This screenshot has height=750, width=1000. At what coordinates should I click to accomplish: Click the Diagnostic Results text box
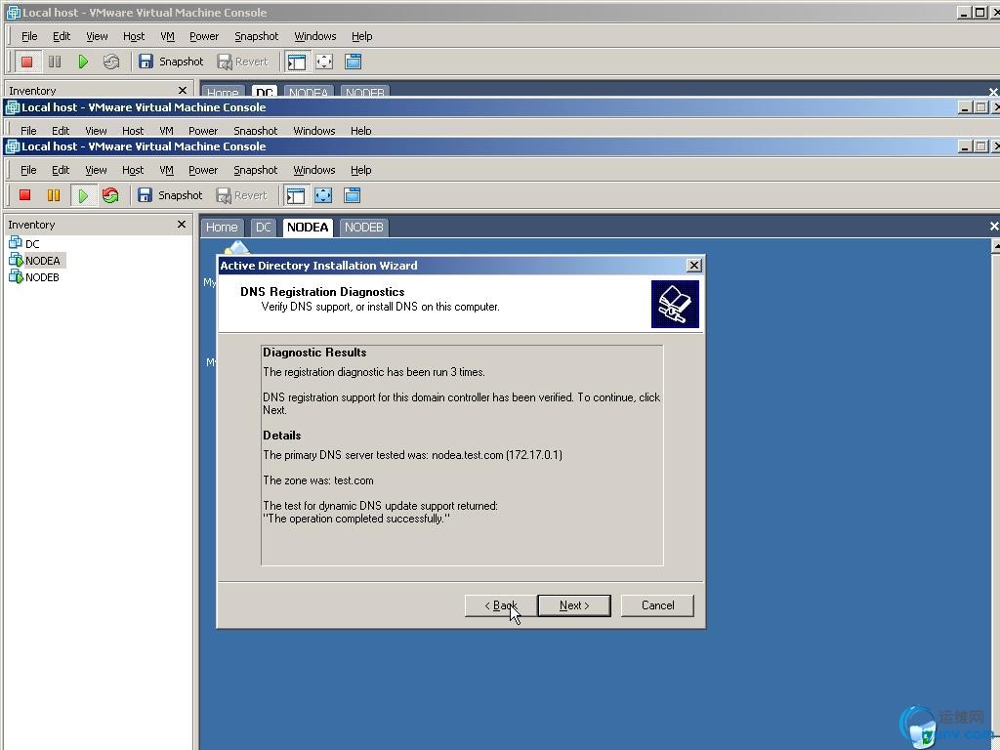[462, 455]
